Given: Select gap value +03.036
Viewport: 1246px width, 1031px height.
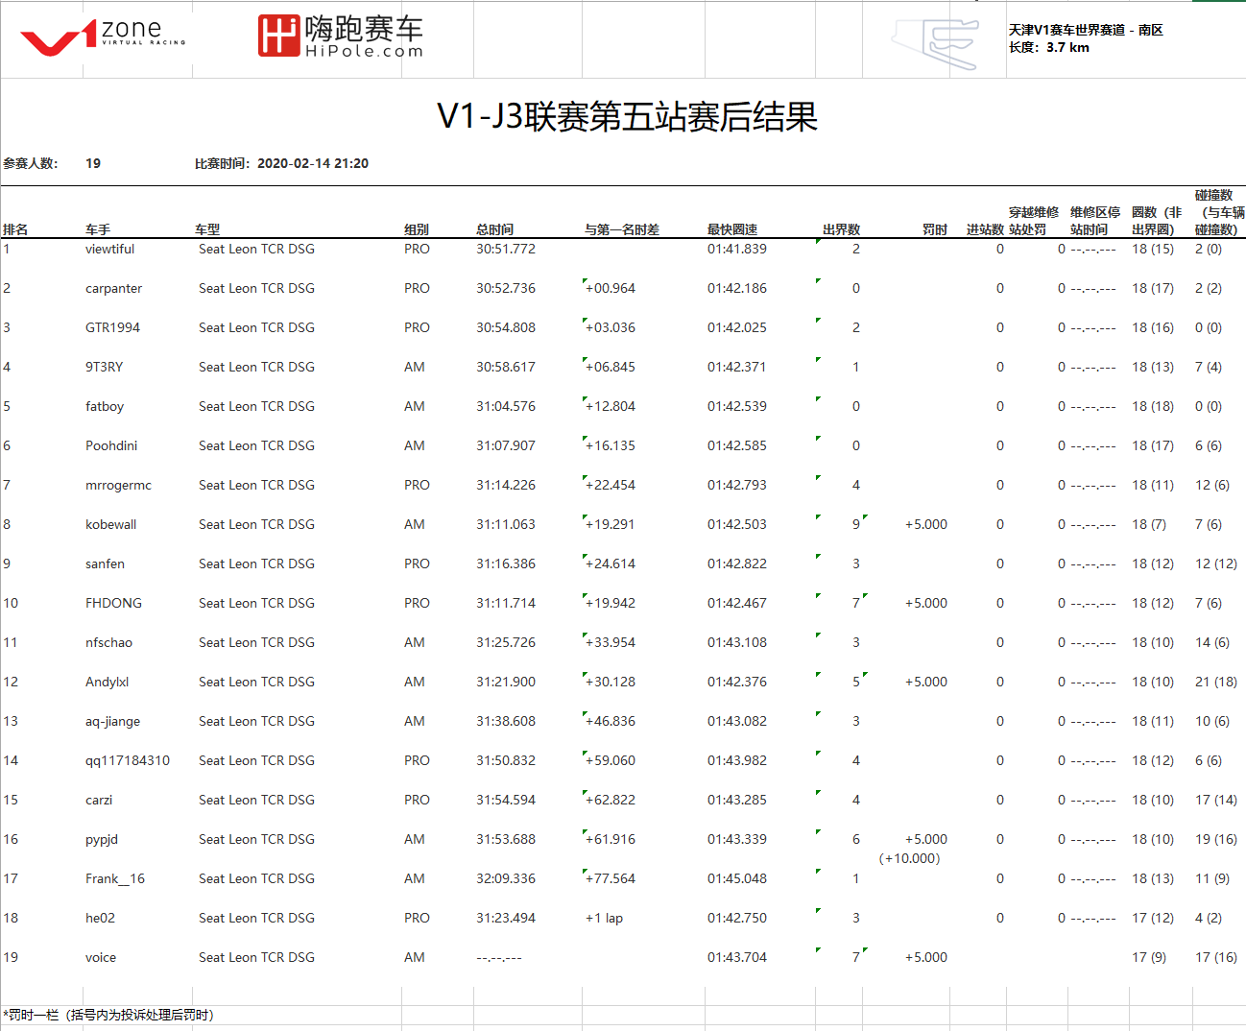Looking at the screenshot, I should tap(611, 327).
